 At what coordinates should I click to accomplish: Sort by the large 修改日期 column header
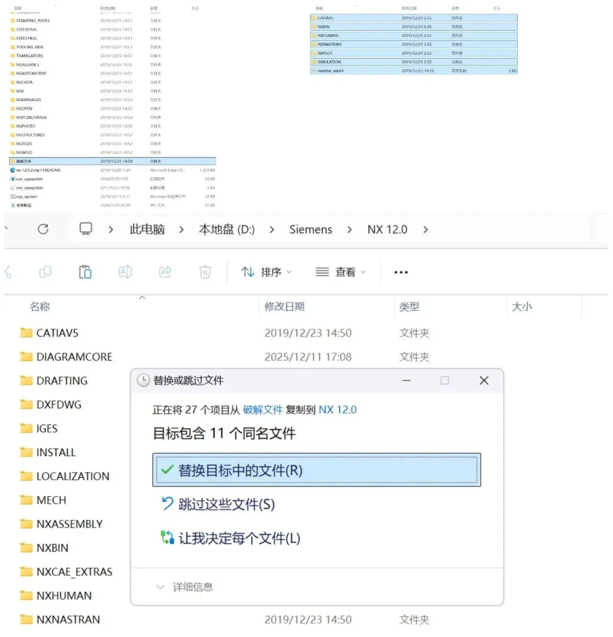[284, 307]
